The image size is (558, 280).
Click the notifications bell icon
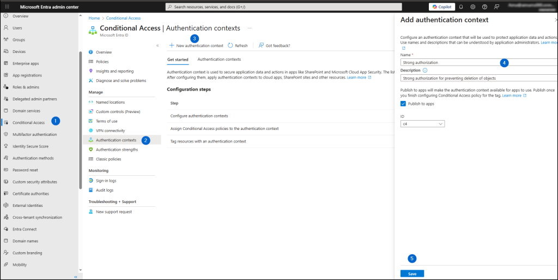tap(461, 7)
